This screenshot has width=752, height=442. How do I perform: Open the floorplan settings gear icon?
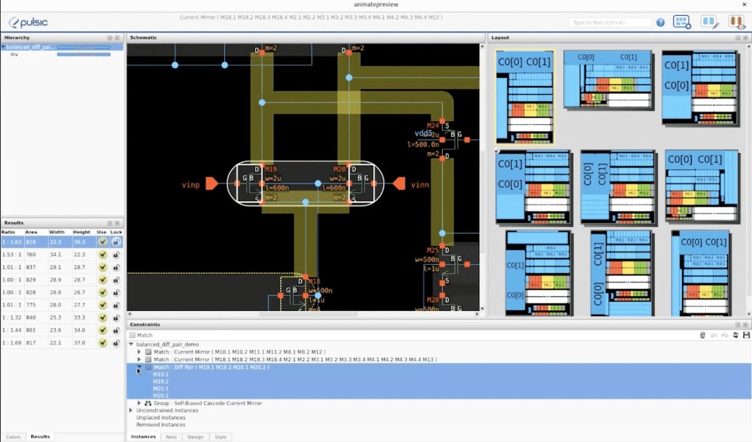[682, 21]
